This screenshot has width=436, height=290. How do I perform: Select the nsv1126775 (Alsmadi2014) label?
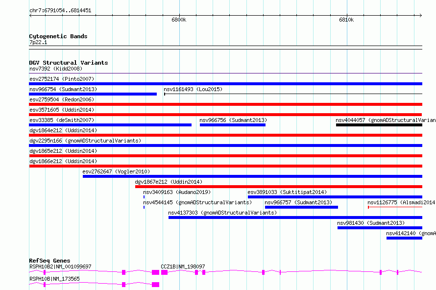(401, 202)
